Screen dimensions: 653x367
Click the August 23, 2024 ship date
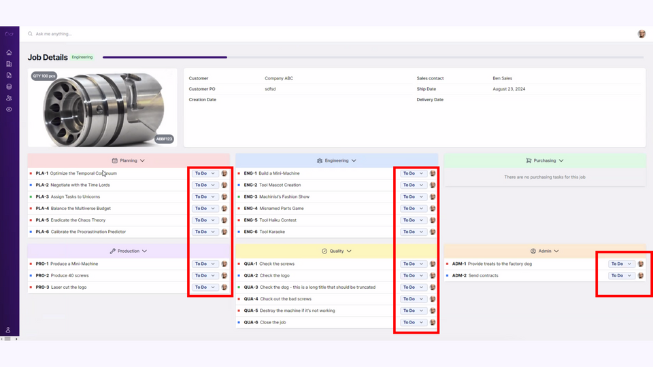tap(509, 89)
